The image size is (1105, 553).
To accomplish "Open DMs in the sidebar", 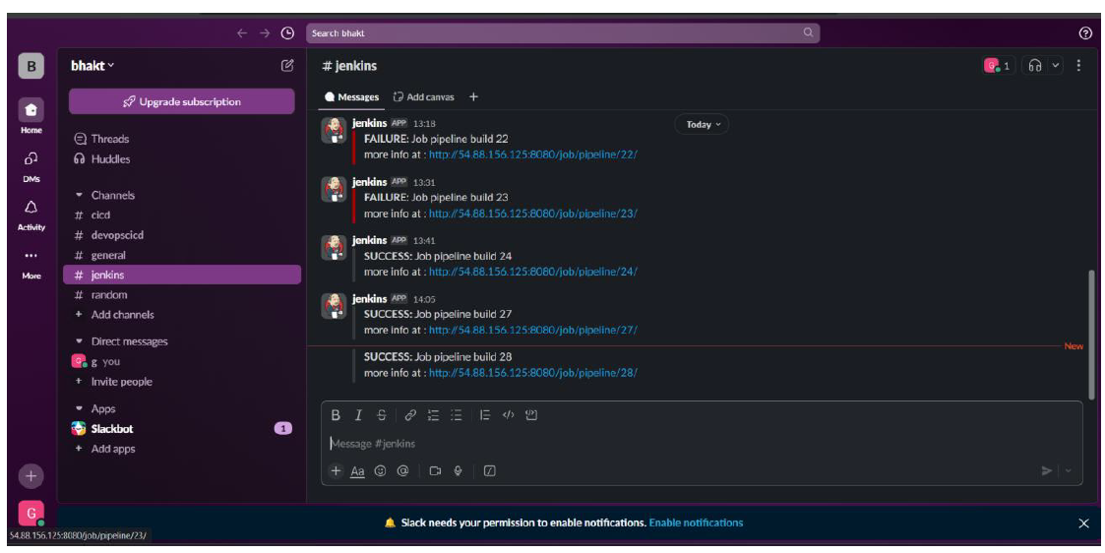I will pyautogui.click(x=31, y=165).
